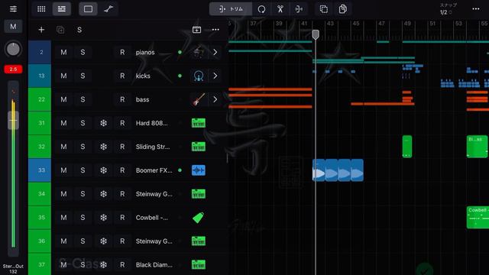The width and height of the screenshot is (489, 275).
Task: Select the Trim tool button
Action: point(231,9)
